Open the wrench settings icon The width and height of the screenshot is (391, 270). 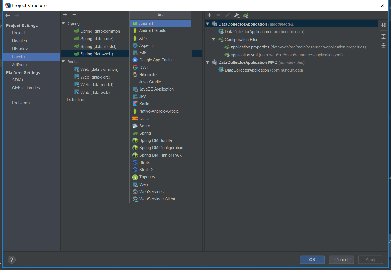[237, 15]
